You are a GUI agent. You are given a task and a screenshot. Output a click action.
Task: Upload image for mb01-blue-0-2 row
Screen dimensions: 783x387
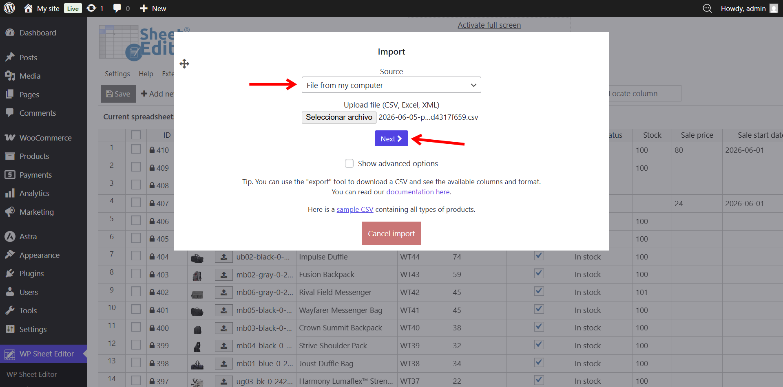224,364
